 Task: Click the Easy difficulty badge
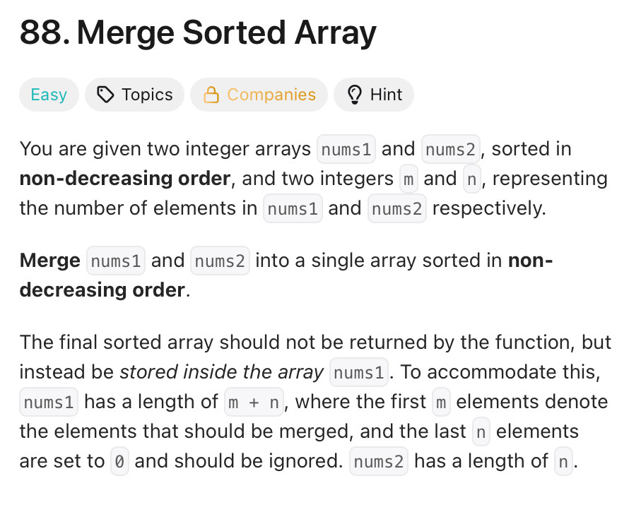49,95
